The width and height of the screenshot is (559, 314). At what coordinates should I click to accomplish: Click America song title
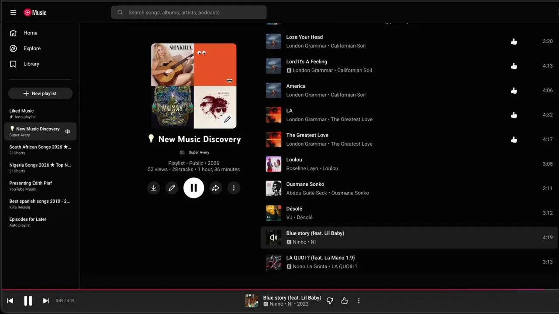pyautogui.click(x=296, y=86)
